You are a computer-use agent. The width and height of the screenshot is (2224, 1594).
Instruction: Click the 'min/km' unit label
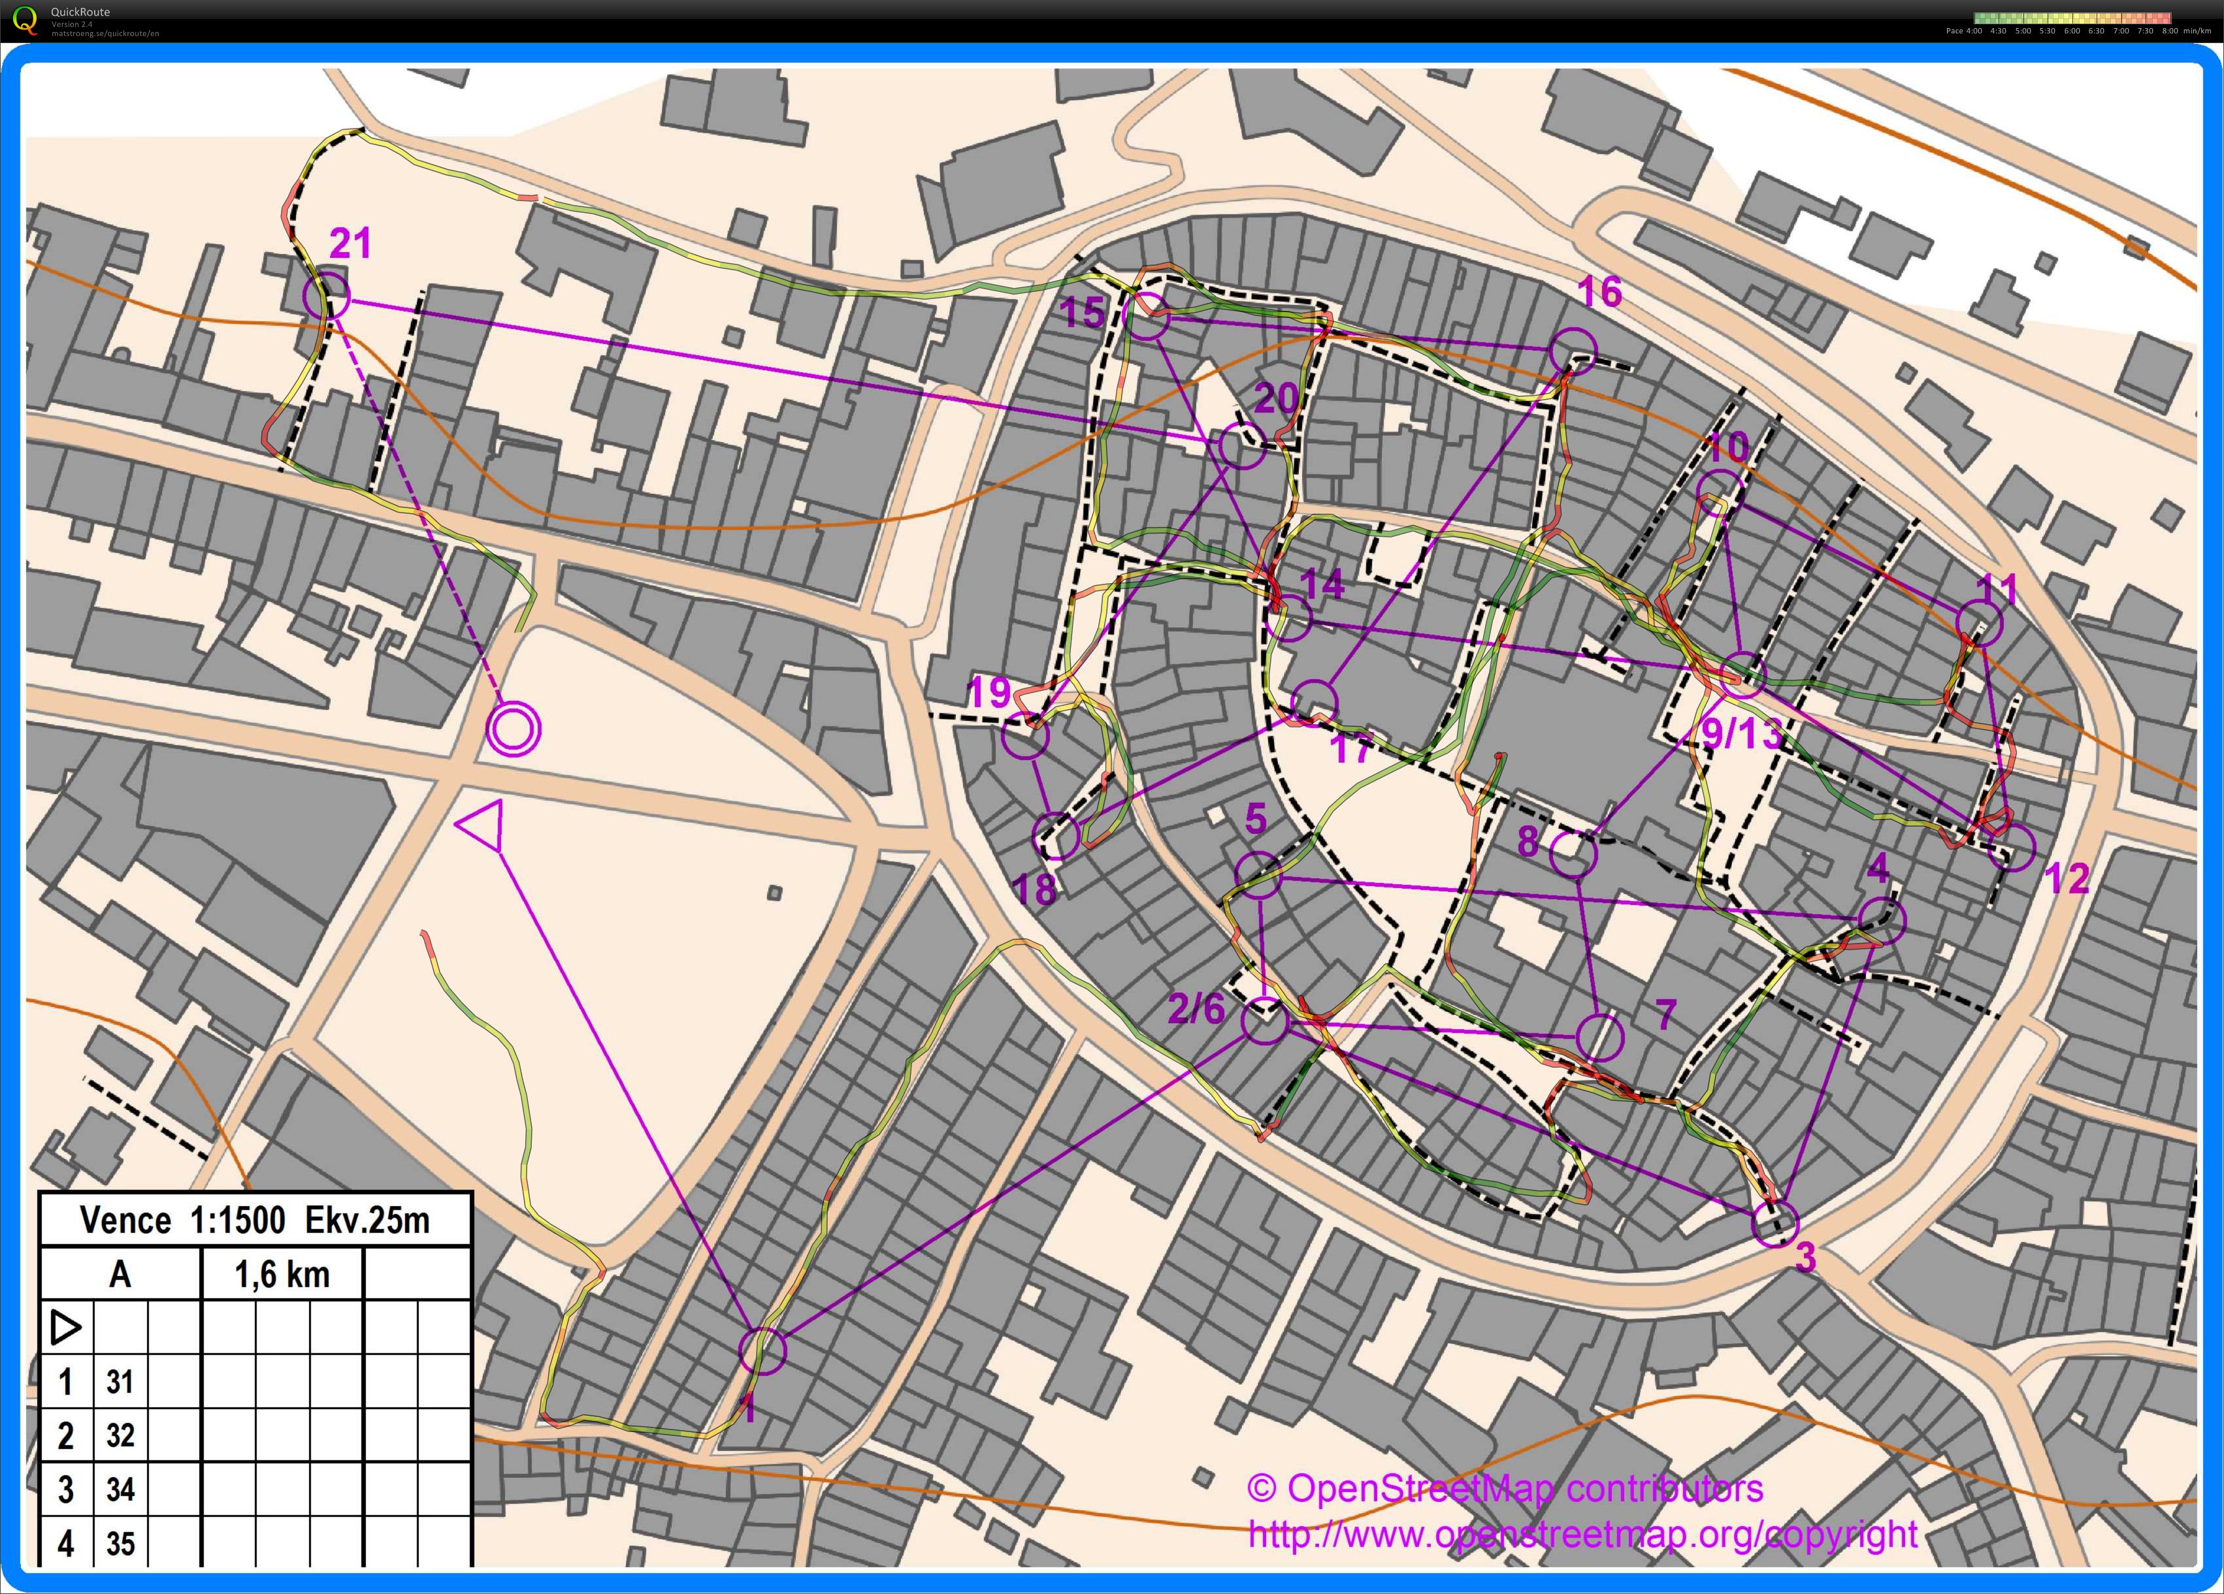[x=2197, y=31]
